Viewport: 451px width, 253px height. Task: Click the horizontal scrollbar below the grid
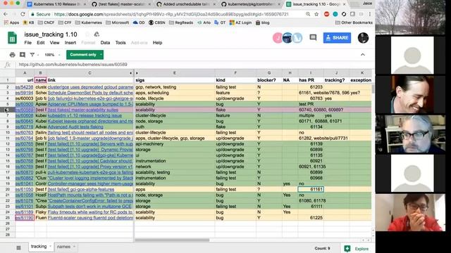172,240
